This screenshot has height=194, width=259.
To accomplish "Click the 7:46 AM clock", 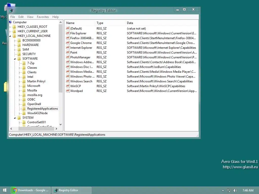I will pyautogui.click(x=248, y=190).
